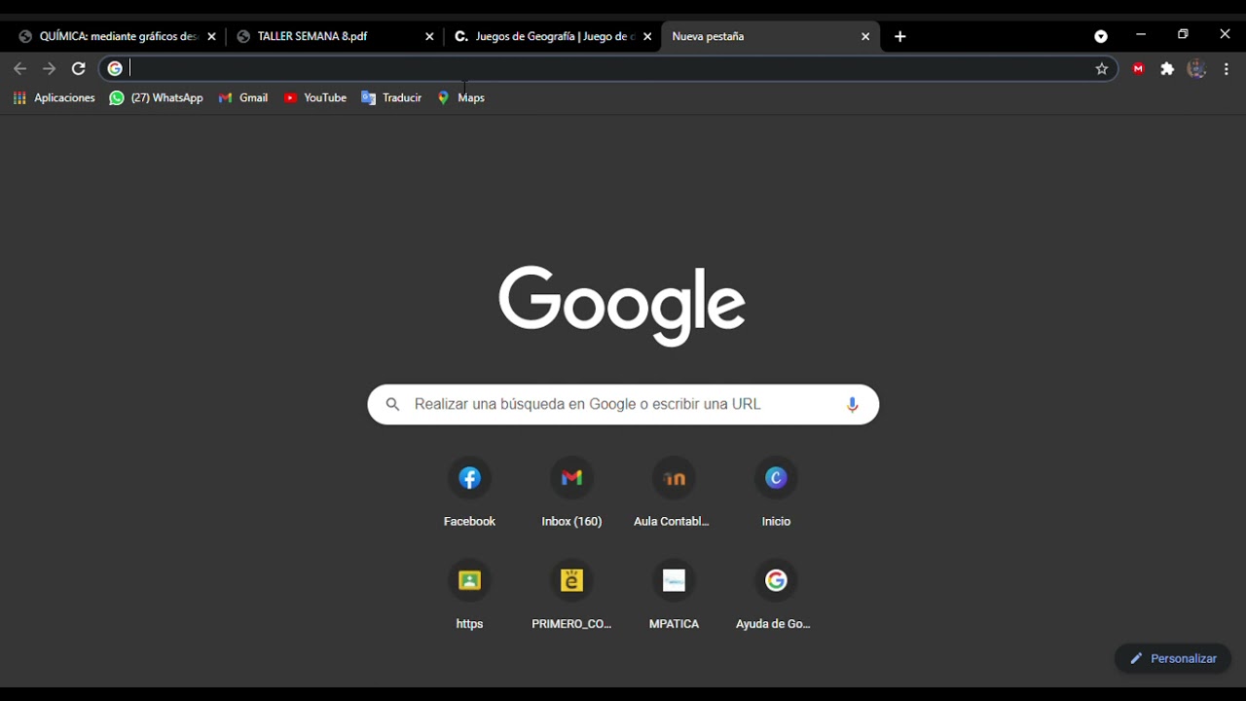
Task: Open a new tab with plus button
Action: 900,37
